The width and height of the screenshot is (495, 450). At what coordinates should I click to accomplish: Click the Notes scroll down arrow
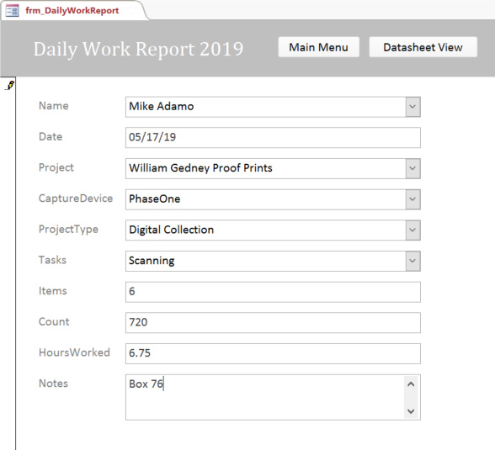[x=411, y=411]
